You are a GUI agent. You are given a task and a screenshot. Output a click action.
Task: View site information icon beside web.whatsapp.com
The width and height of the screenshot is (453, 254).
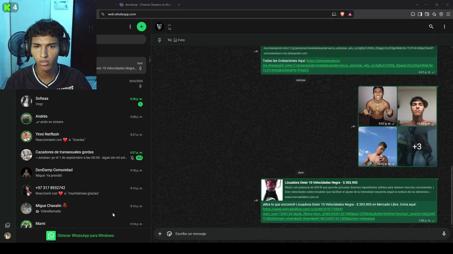103,14
